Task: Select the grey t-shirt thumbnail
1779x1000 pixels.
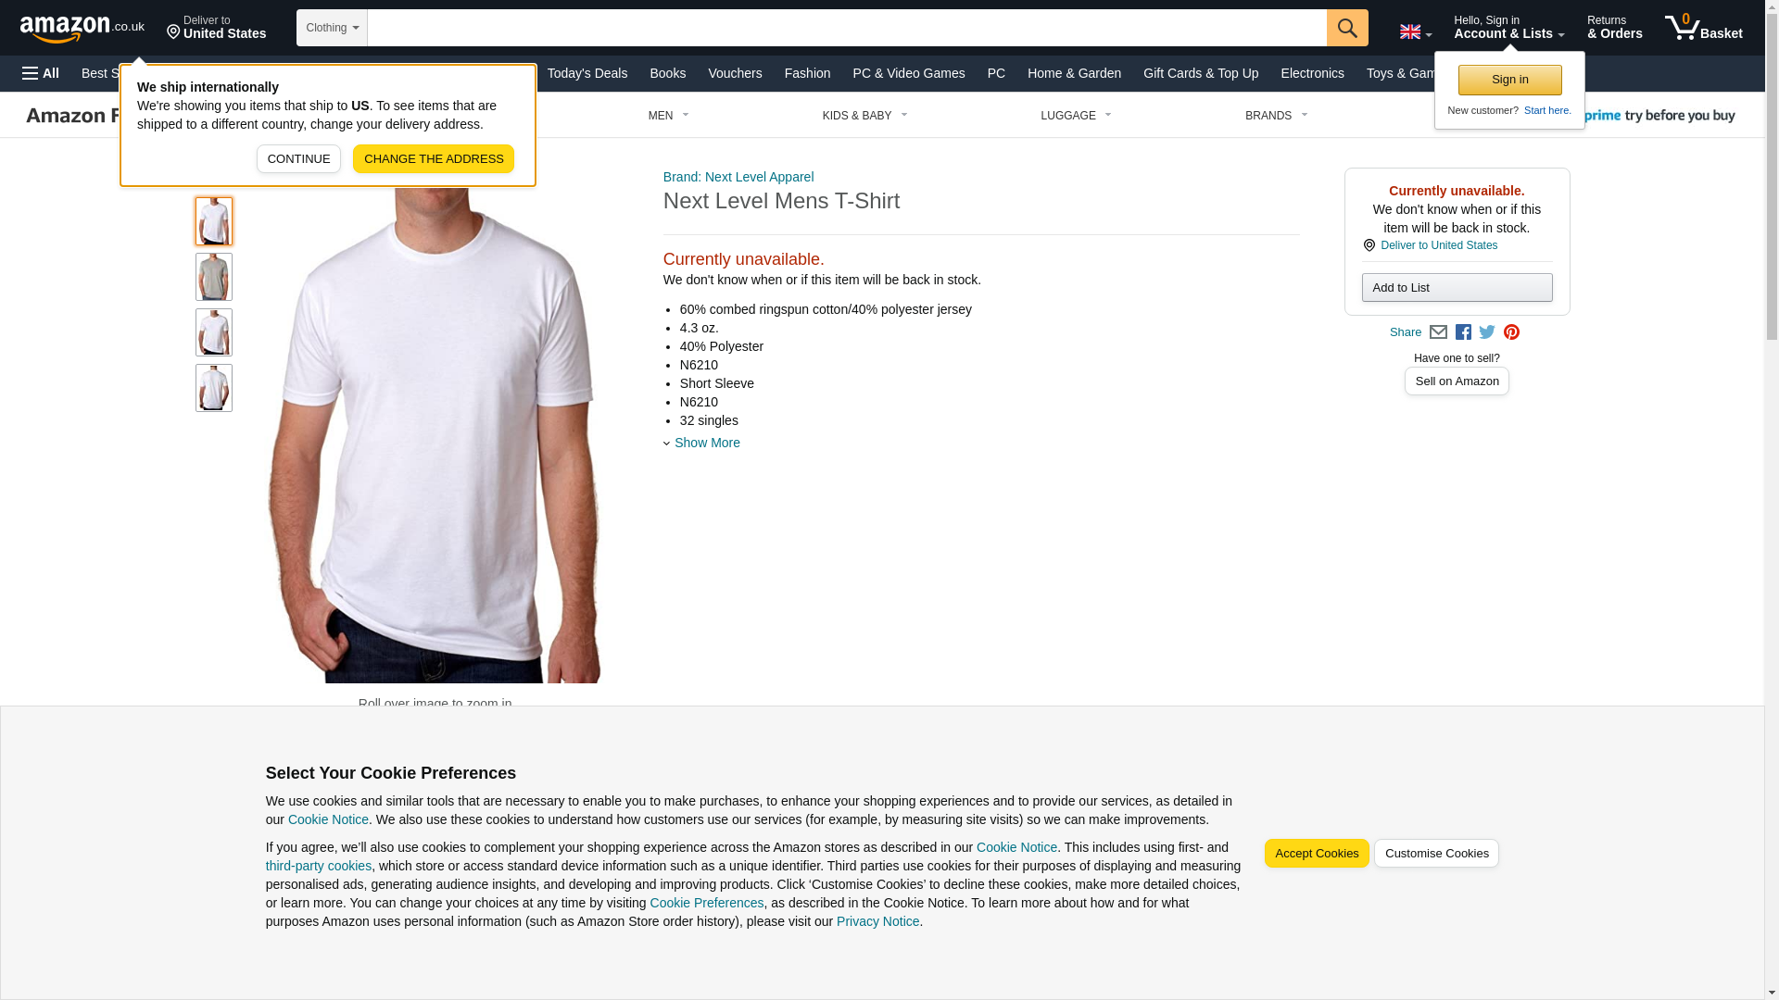Action: pyautogui.click(x=214, y=277)
